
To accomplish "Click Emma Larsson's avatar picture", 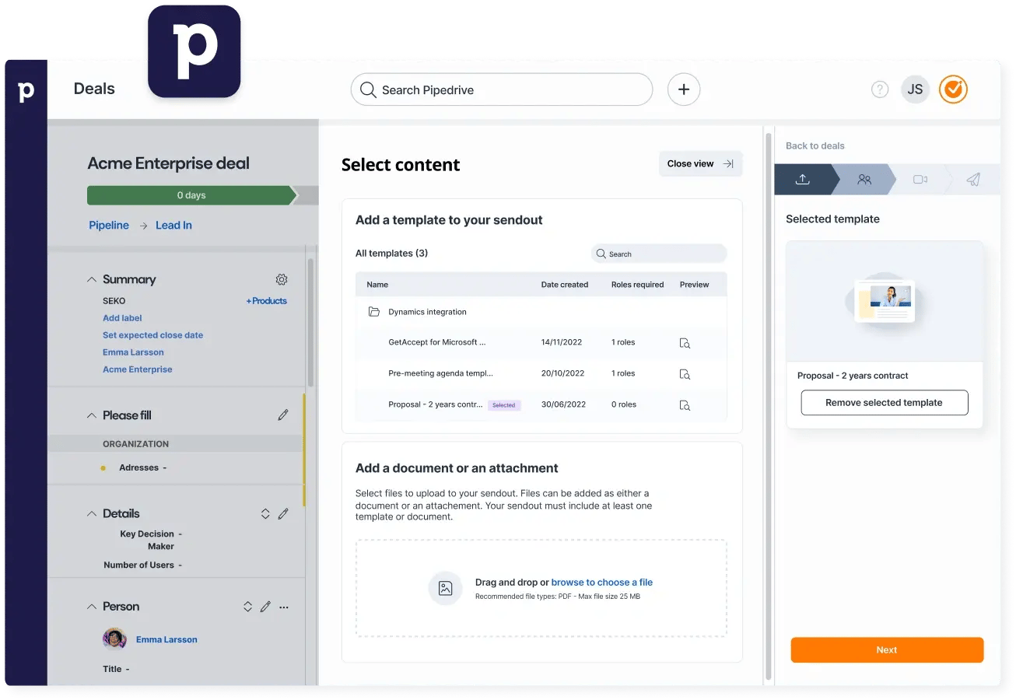I will pos(115,639).
